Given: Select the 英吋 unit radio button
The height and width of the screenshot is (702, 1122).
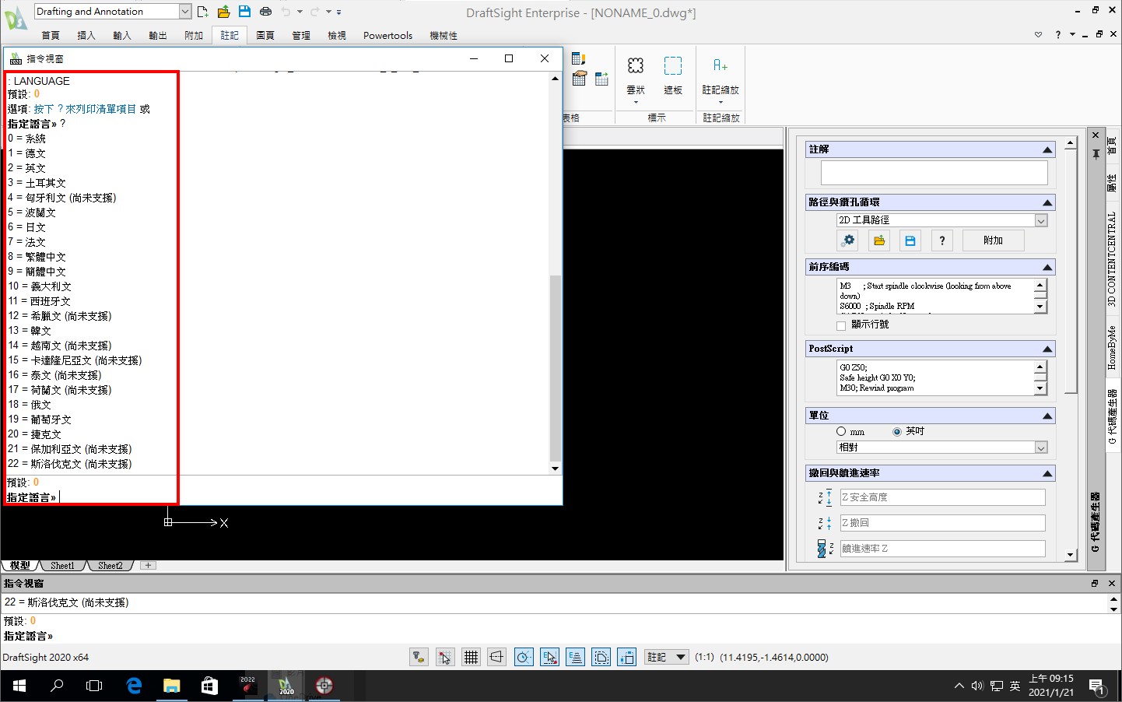Looking at the screenshot, I should [x=897, y=431].
